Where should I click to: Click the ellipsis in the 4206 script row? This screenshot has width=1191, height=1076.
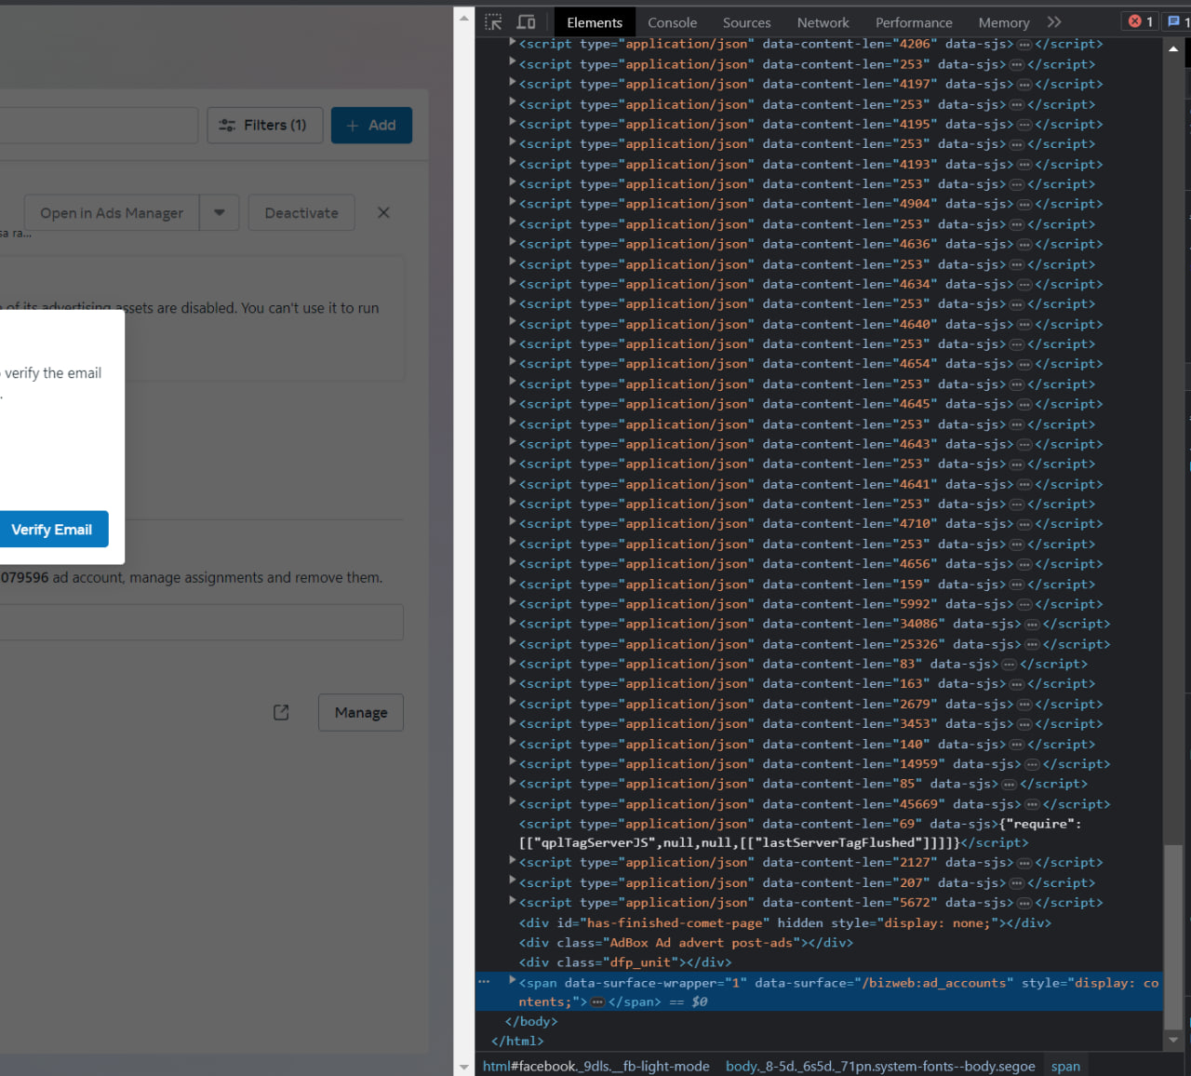click(1024, 45)
